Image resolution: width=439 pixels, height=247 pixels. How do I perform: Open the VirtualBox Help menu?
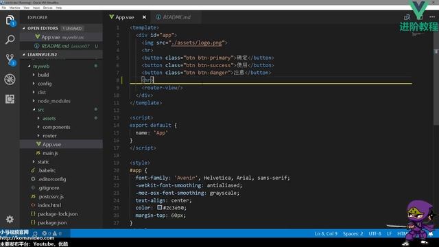59,8
